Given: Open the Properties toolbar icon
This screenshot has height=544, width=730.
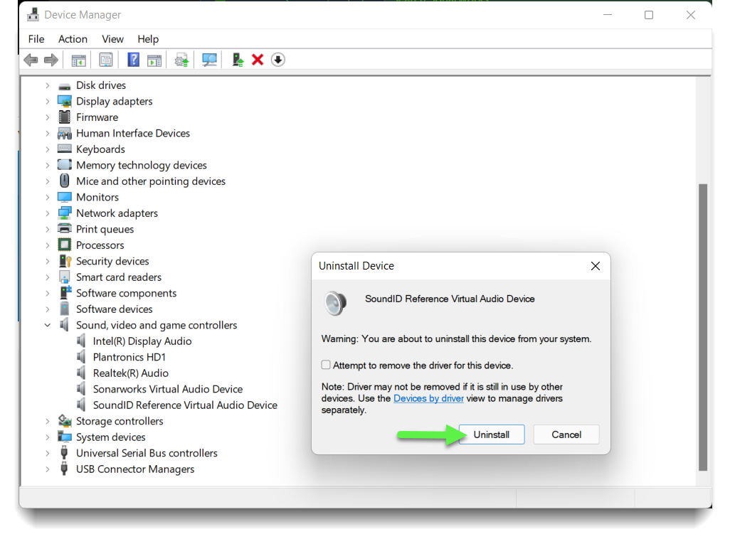Looking at the screenshot, I should (106, 60).
